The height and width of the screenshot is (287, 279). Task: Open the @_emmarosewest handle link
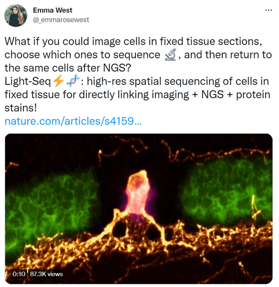pyautogui.click(x=61, y=19)
